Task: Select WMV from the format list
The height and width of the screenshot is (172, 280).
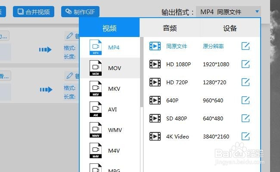Action: tap(110, 130)
